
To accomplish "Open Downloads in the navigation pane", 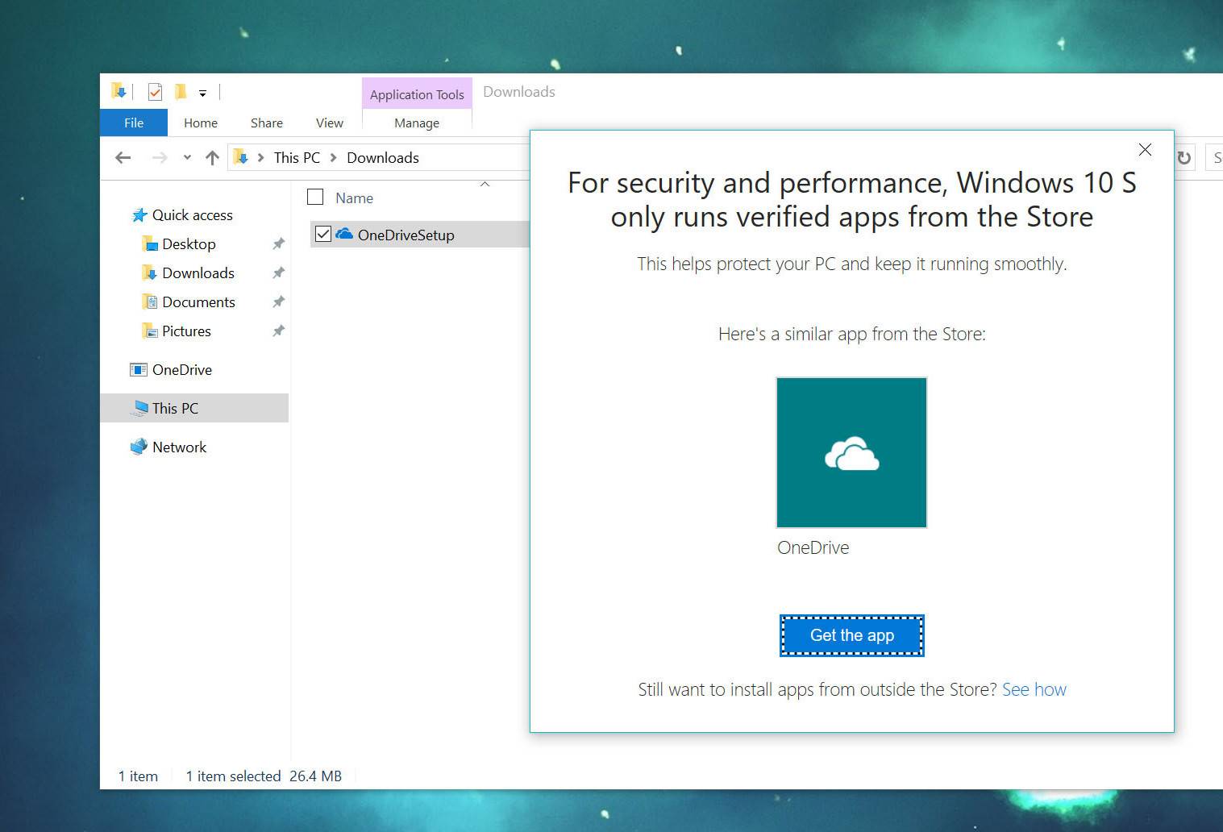I will (198, 273).
